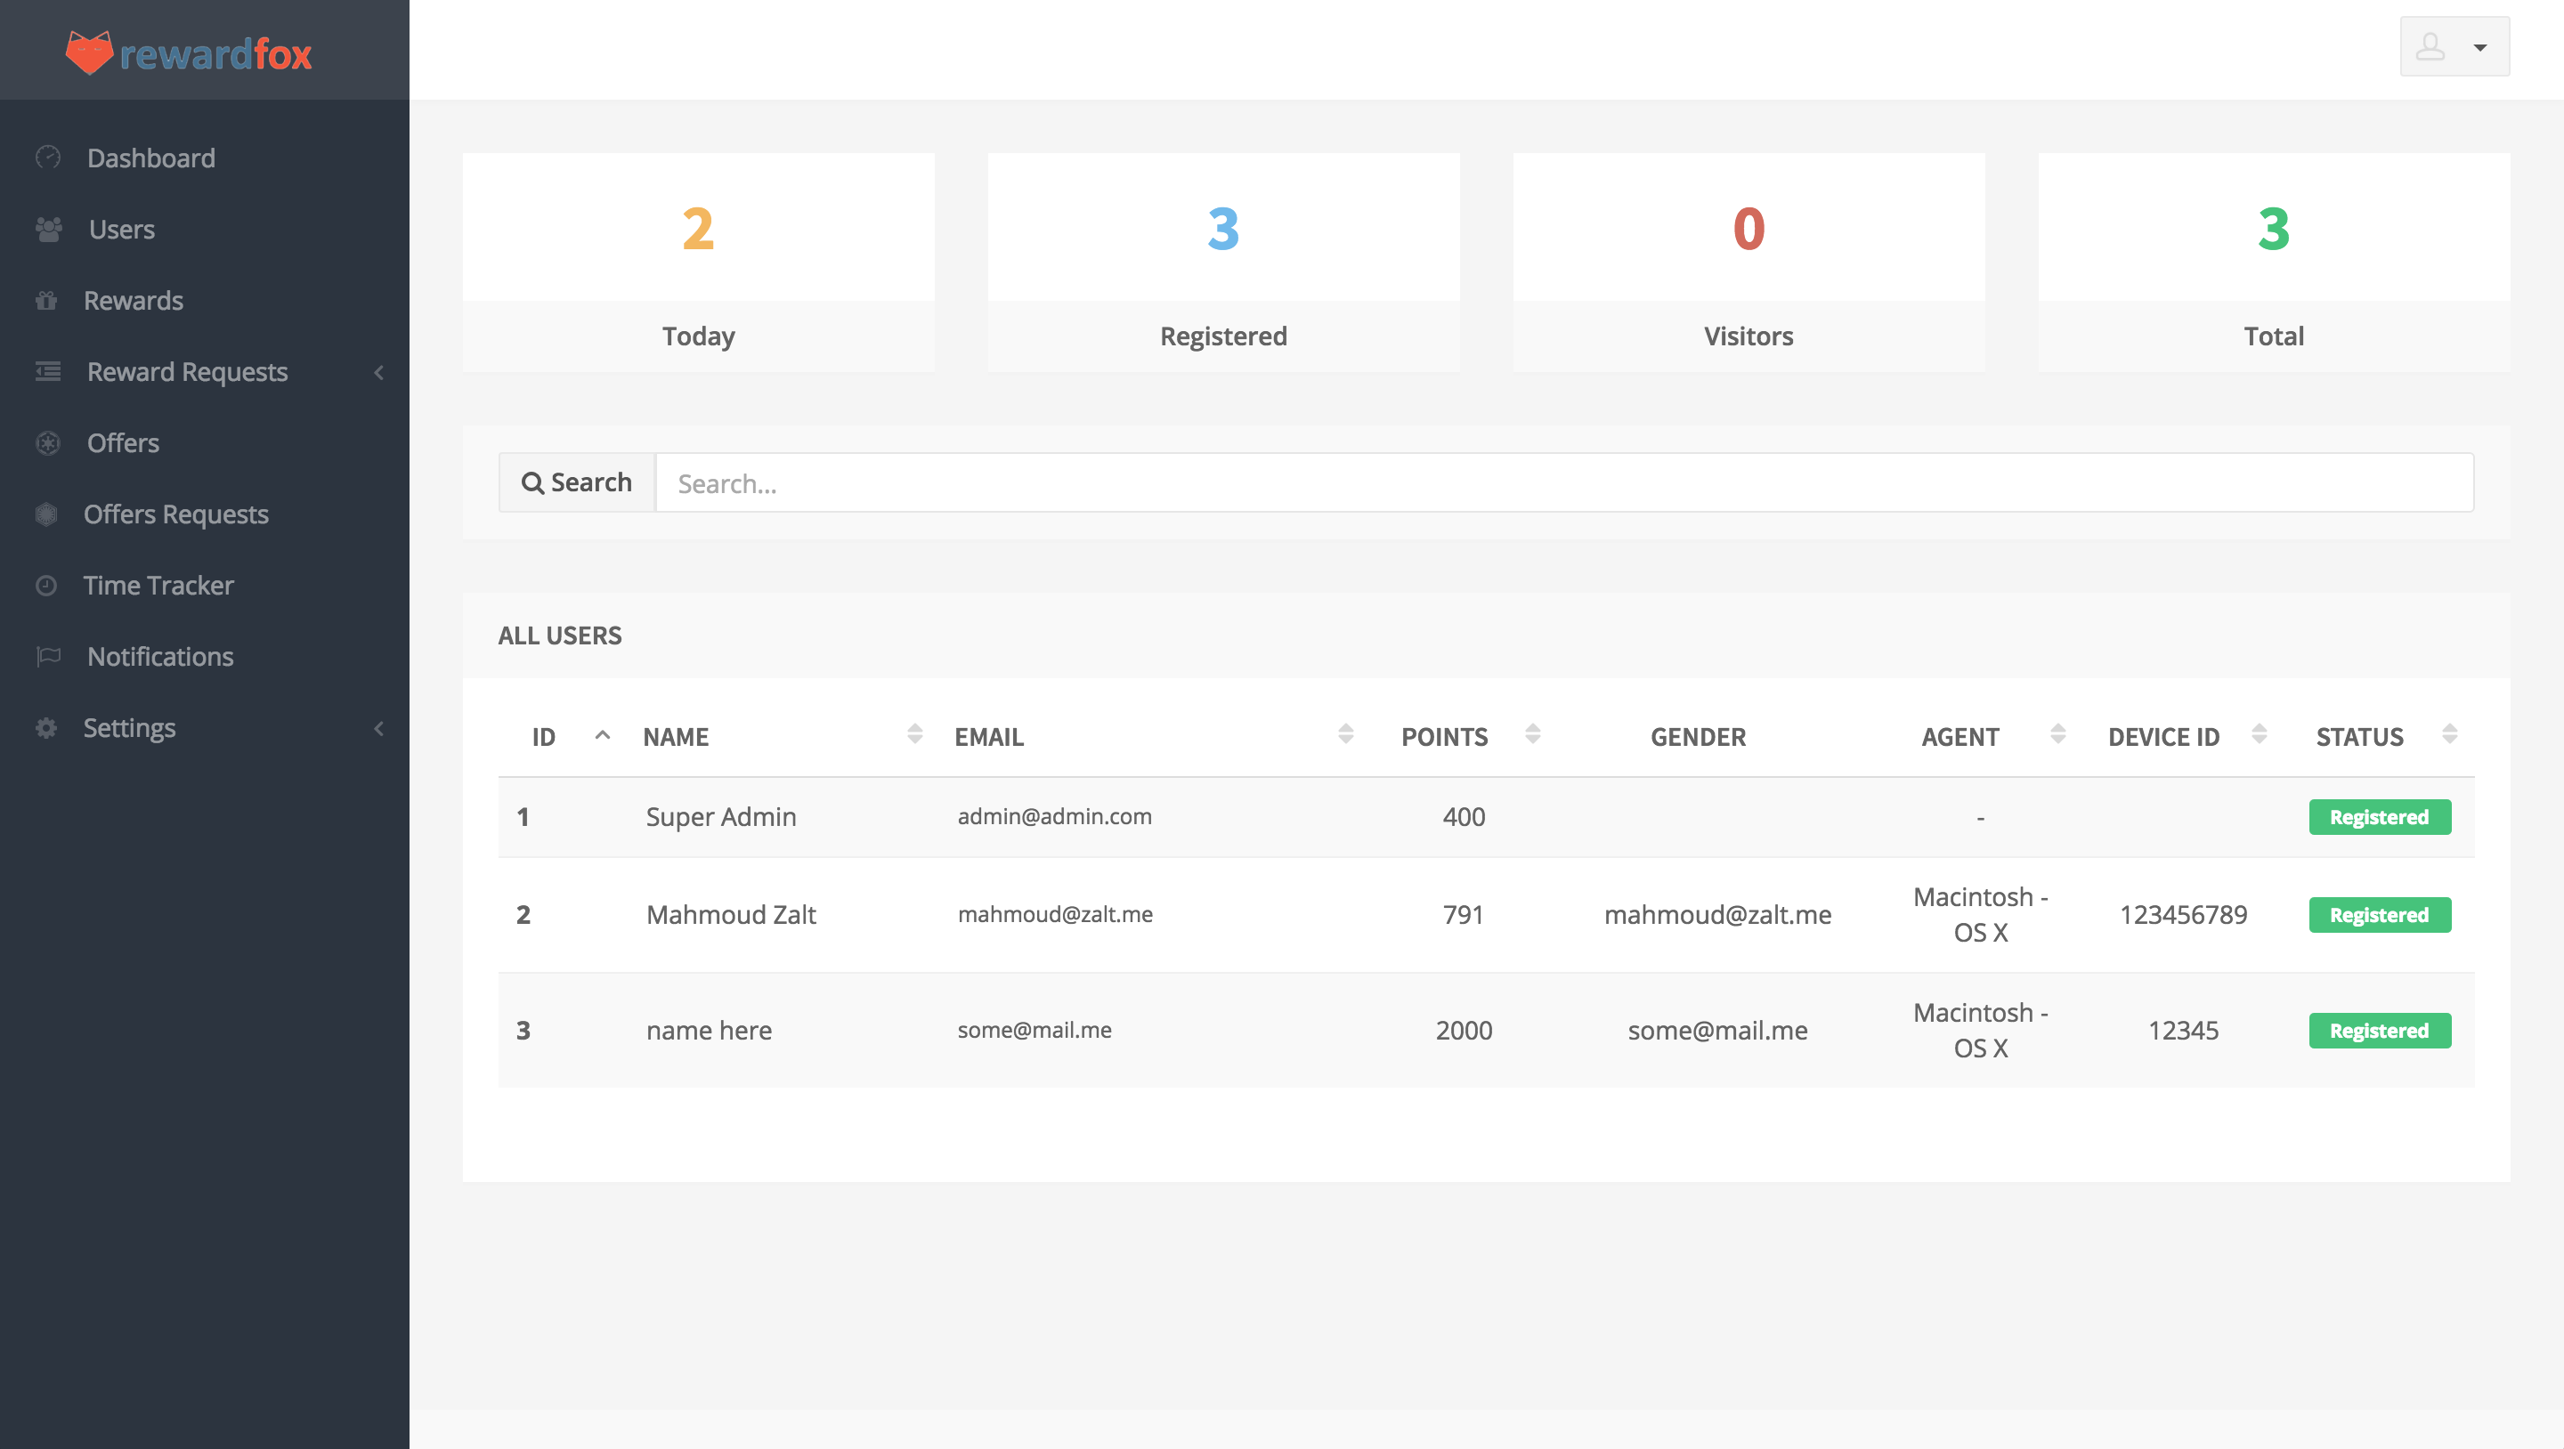
Task: Click mahmoud@zalt.me in the GENDER column
Action: pyautogui.click(x=1718, y=915)
